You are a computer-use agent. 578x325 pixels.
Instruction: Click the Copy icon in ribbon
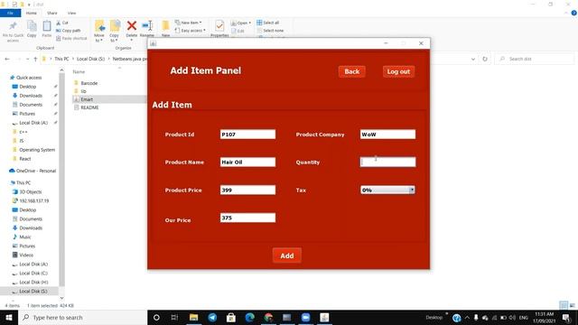tap(32, 26)
